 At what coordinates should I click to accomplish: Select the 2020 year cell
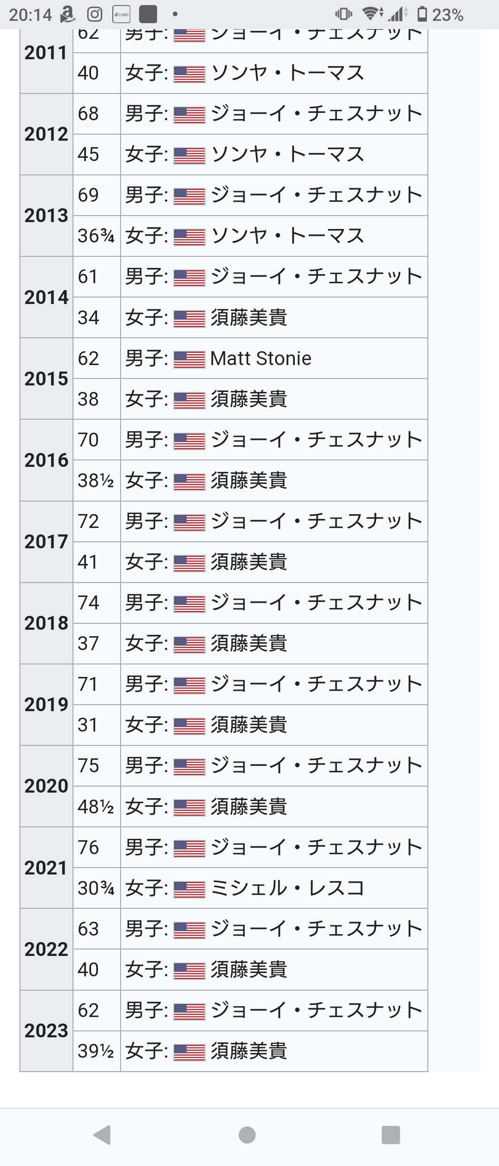46,786
